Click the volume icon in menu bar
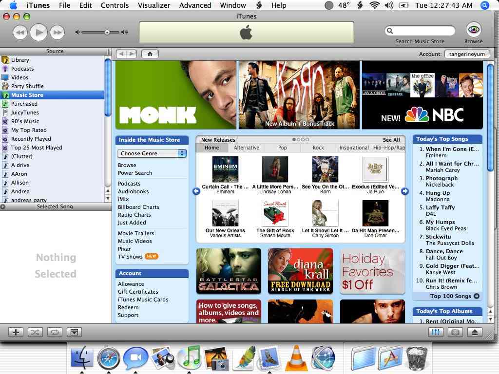499x374 pixels. point(389,5)
